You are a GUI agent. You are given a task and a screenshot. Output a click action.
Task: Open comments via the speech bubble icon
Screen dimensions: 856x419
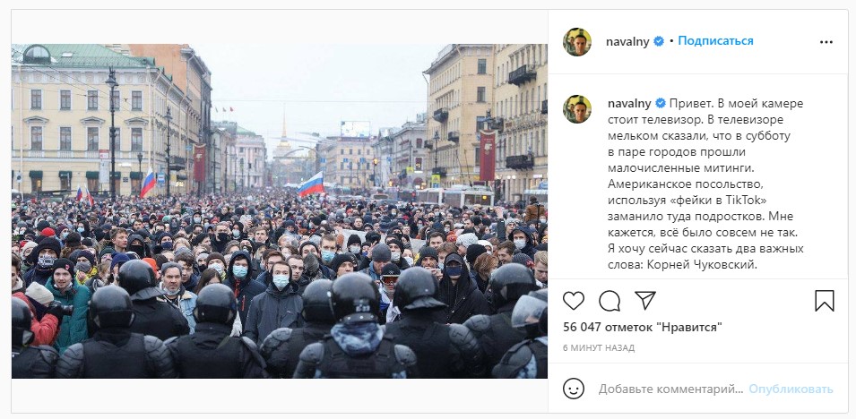(610, 301)
